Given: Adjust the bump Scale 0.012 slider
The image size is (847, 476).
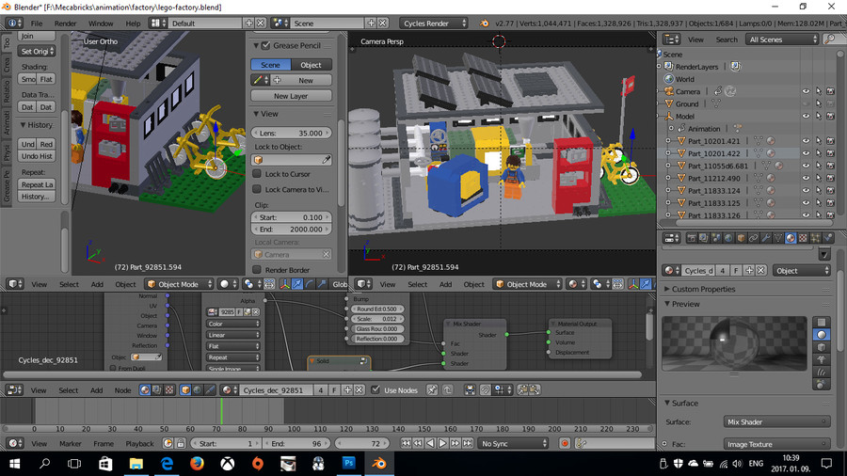Looking at the screenshot, I should [377, 319].
